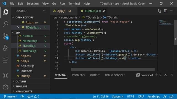This screenshot has width=177, height=99.
Task: Open App.test.js in file tree
Action: click(30, 66)
